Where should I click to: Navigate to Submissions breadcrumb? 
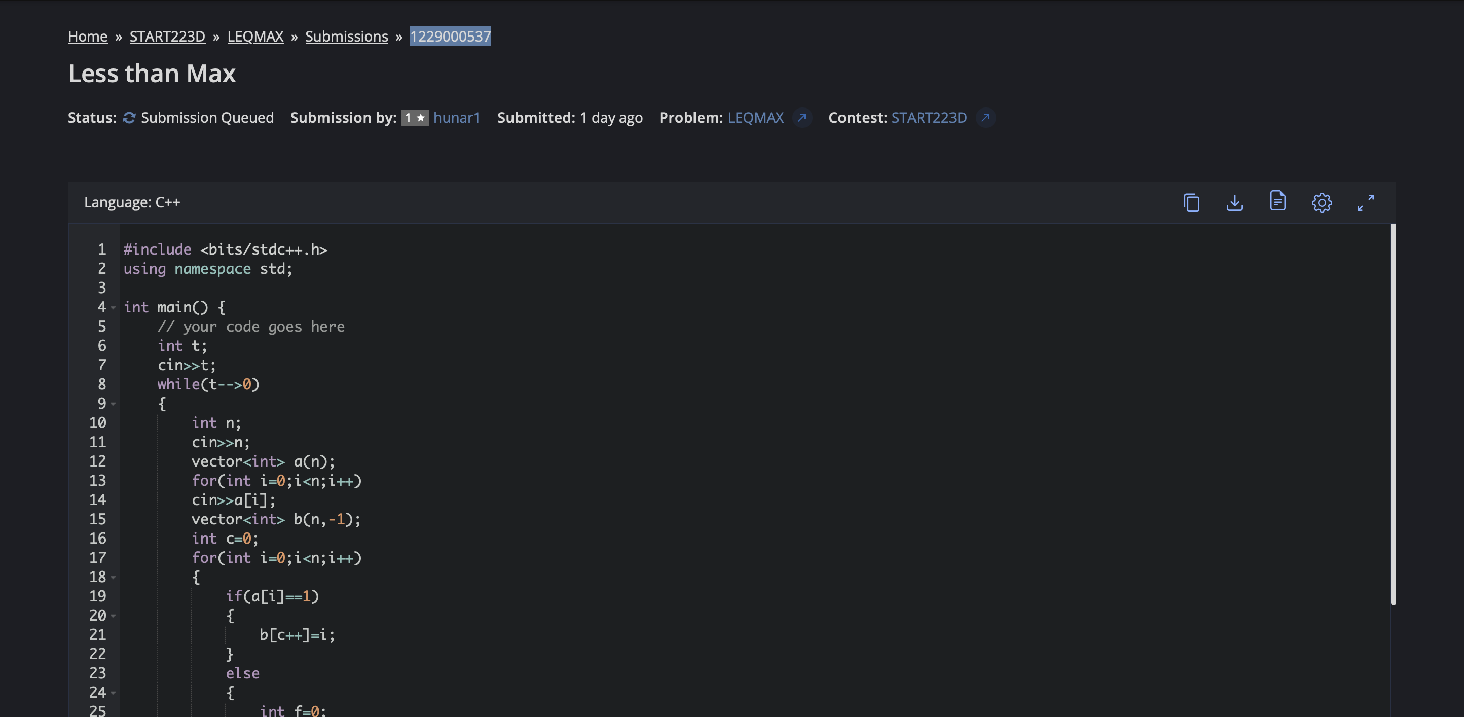(x=347, y=37)
